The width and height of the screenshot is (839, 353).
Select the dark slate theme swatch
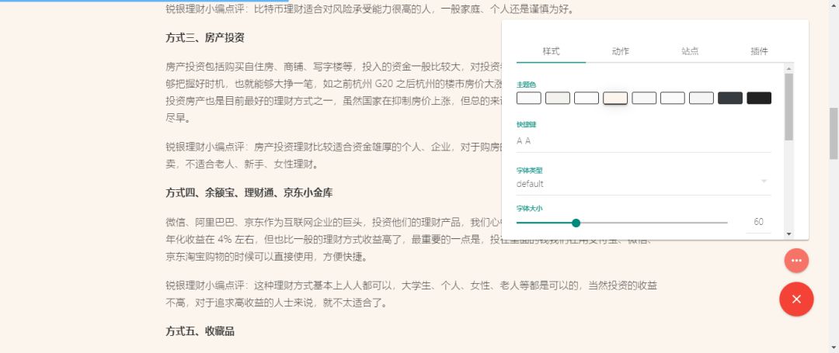point(730,98)
